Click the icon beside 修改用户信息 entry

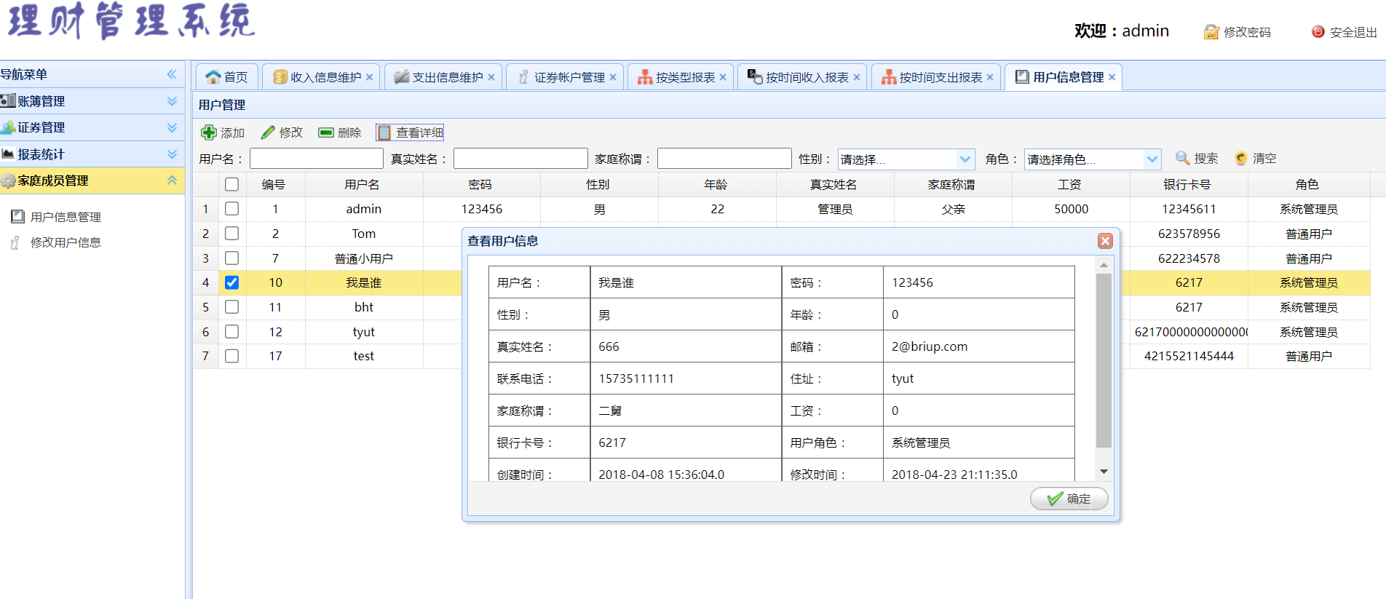point(15,242)
